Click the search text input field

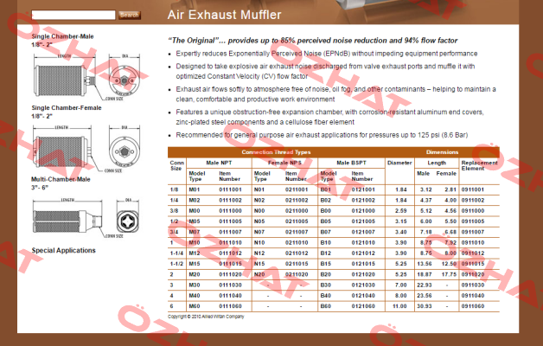click(73, 15)
